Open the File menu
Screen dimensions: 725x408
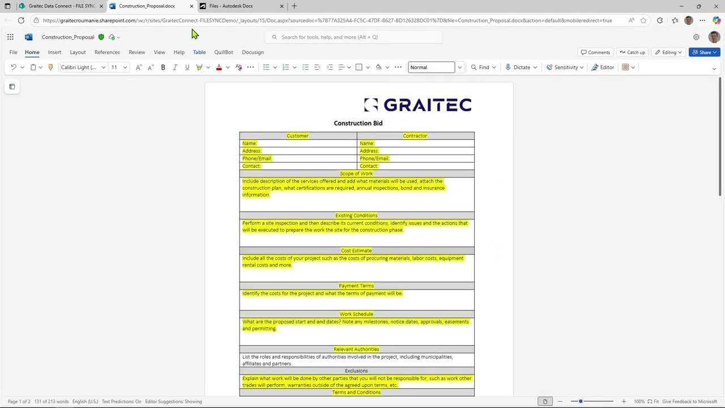pyautogui.click(x=13, y=52)
